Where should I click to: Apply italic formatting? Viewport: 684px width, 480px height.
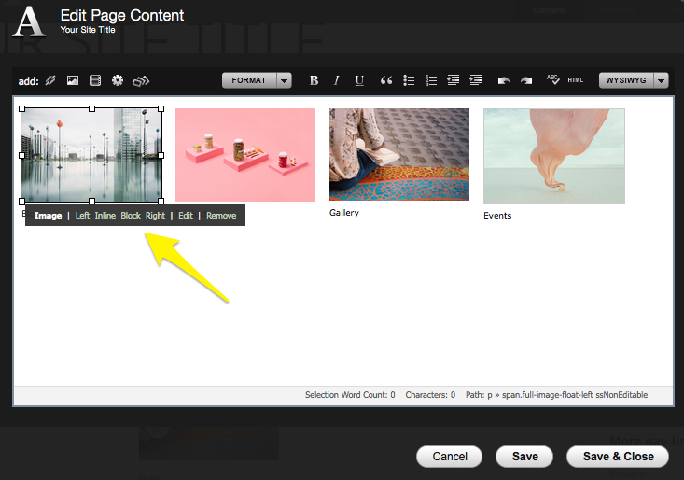(x=337, y=81)
